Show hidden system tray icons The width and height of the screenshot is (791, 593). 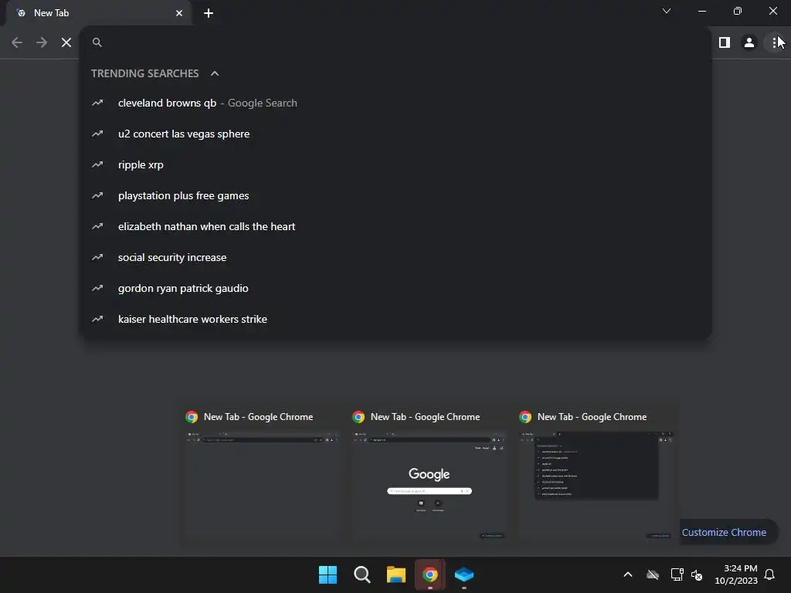[628, 574]
